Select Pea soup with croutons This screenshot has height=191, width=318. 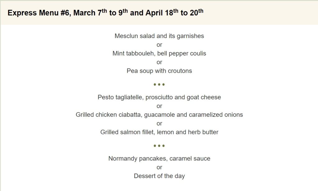[159, 71]
